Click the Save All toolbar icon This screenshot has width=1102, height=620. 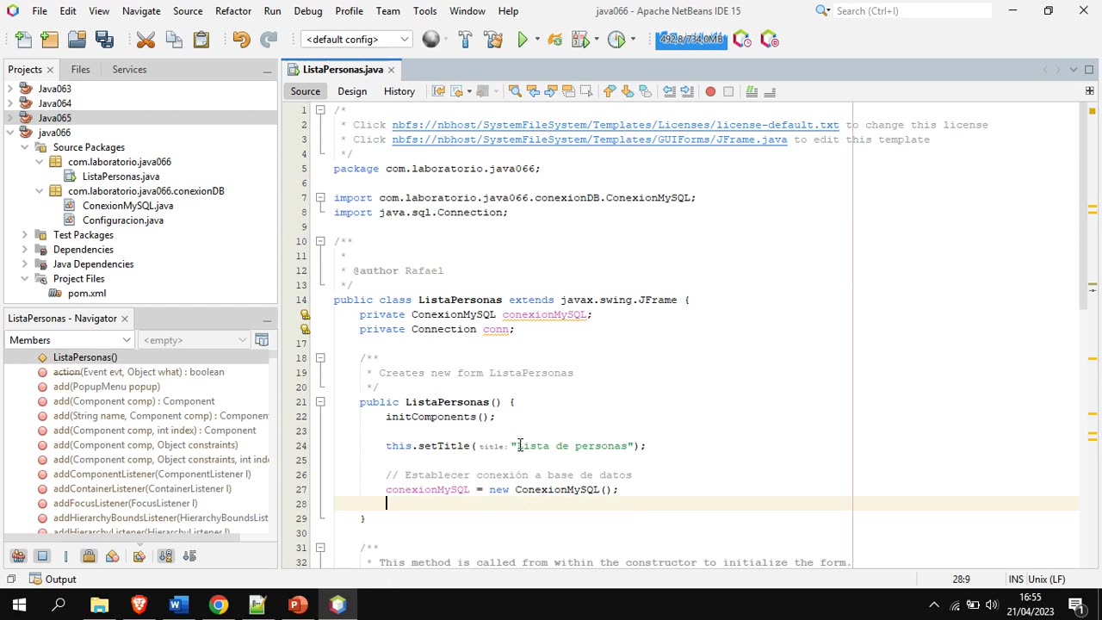click(x=104, y=40)
